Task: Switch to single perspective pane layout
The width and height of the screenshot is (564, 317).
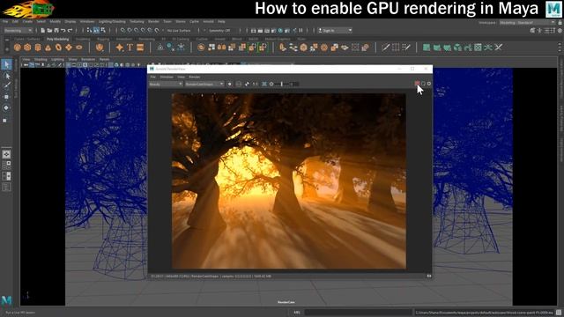Action: [x=6, y=155]
